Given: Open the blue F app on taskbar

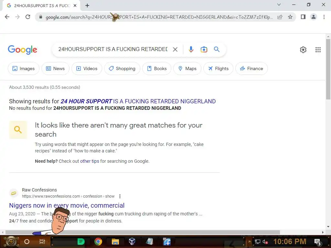Looking at the screenshot, I should [x=167, y=242].
